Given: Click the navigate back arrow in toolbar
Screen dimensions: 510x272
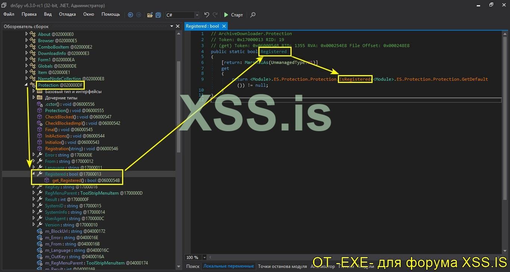Looking at the screenshot, I should point(130,15).
